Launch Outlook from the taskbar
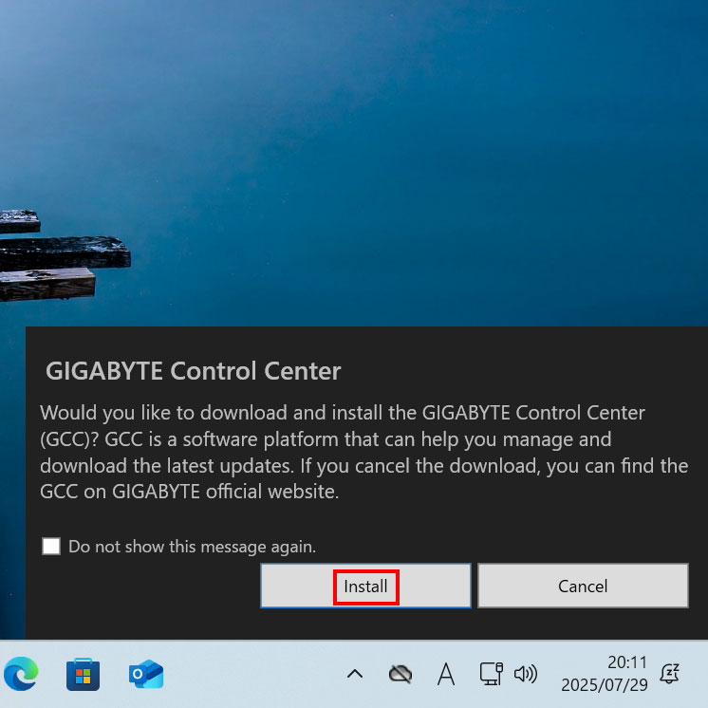This screenshot has height=708, width=708. (146, 674)
